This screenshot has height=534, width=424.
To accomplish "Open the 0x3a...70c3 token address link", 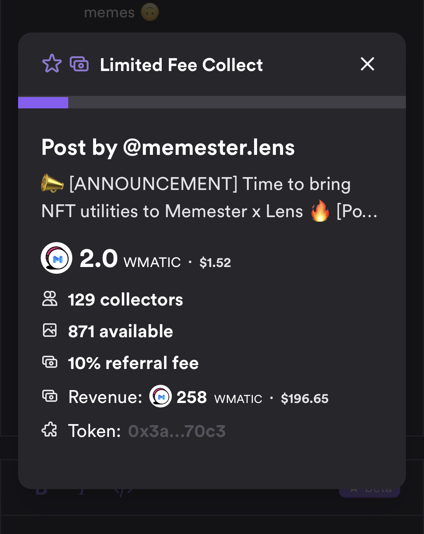I will pos(177,431).
